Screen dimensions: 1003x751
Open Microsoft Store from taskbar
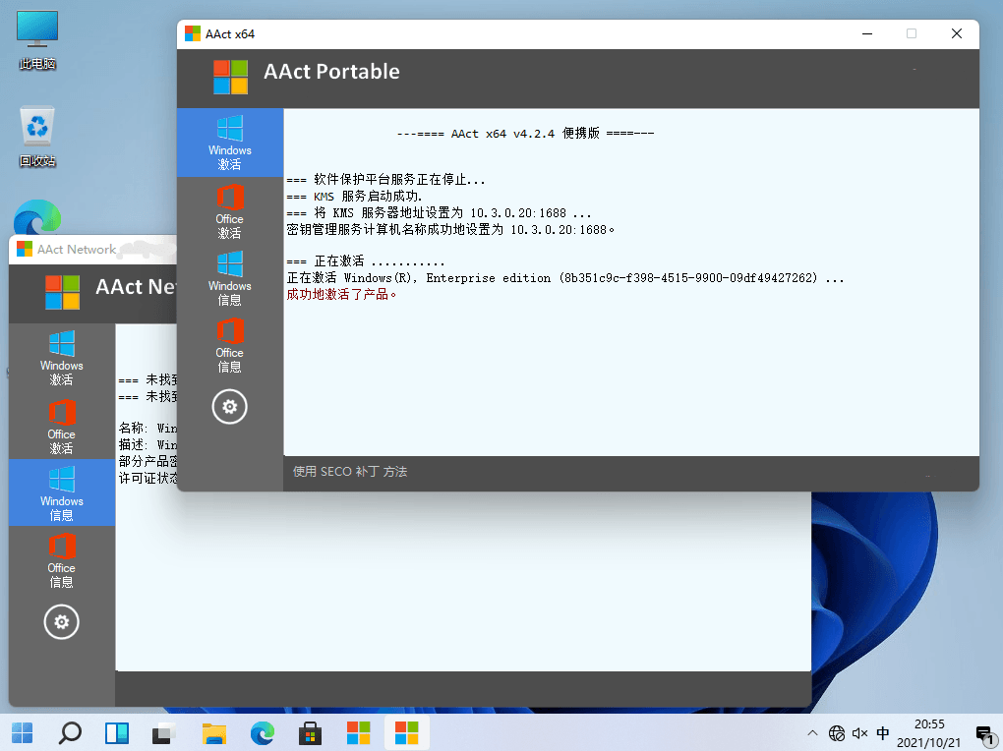click(310, 733)
